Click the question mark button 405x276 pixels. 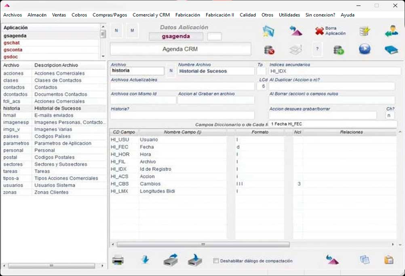pyautogui.click(x=317, y=49)
